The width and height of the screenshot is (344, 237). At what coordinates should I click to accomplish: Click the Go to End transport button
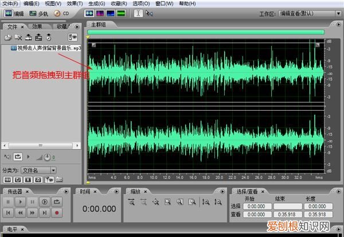click(x=45, y=212)
